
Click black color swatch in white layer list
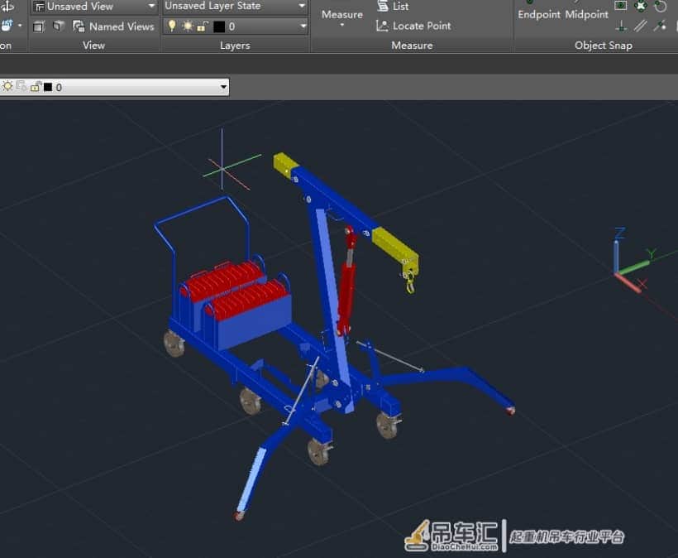pyautogui.click(x=48, y=87)
